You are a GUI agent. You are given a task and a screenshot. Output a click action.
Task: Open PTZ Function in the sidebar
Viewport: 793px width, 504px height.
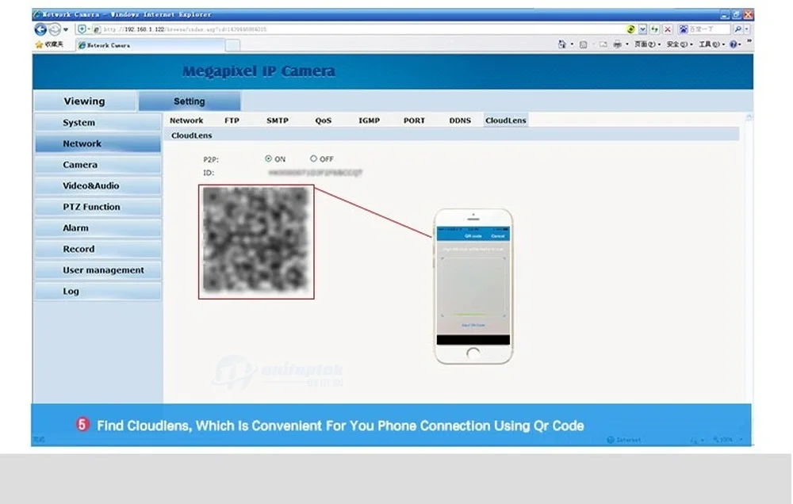[x=98, y=207]
